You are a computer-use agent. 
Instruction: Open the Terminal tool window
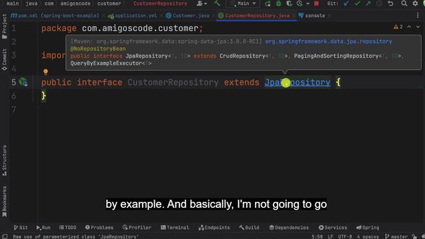[x=175, y=227]
